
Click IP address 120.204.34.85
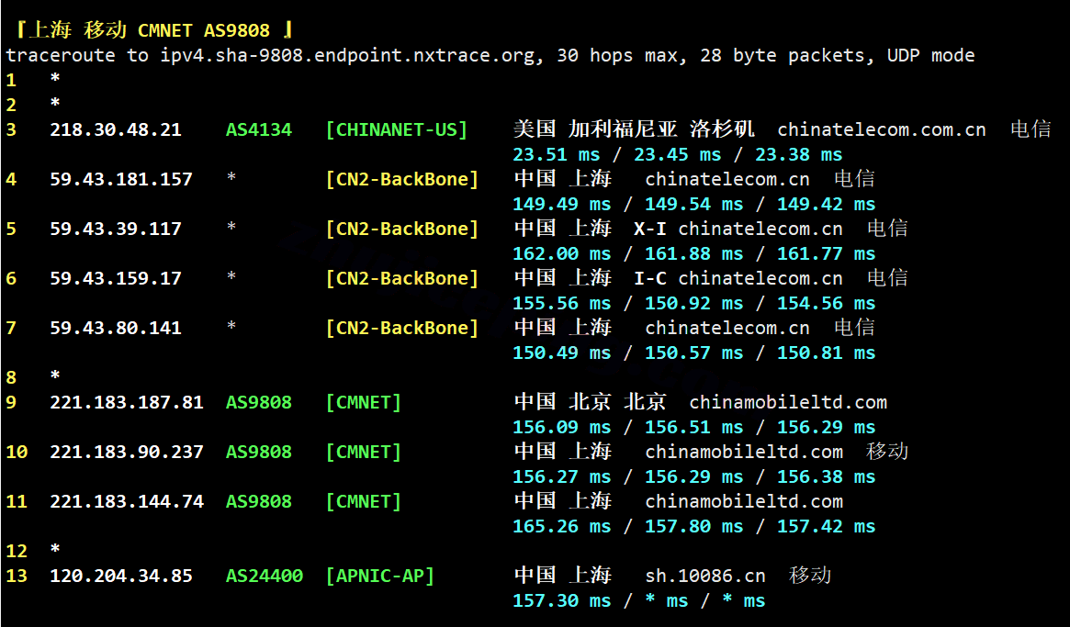(x=121, y=576)
